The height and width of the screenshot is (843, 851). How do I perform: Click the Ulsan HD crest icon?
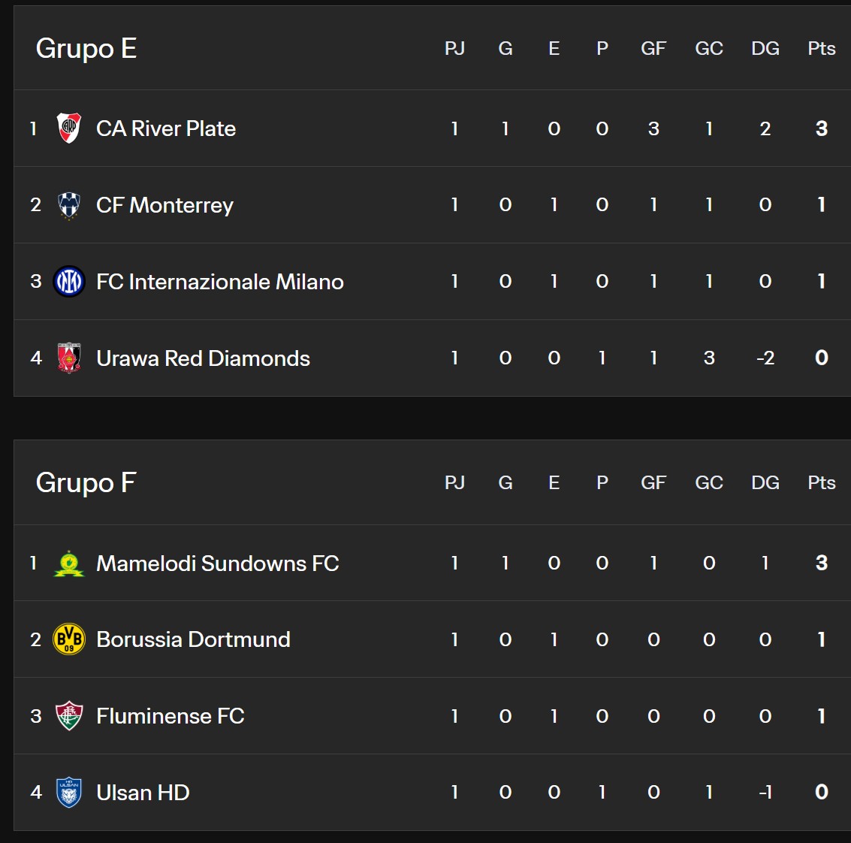coord(69,793)
